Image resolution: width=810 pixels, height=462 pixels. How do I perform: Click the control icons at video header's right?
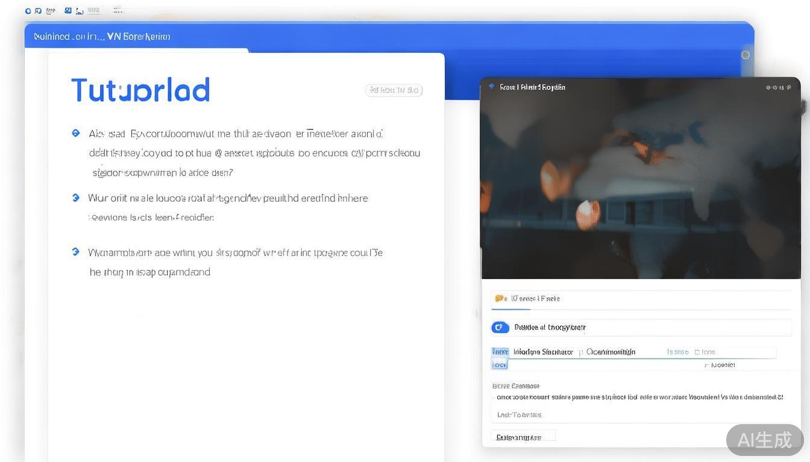[779, 87]
